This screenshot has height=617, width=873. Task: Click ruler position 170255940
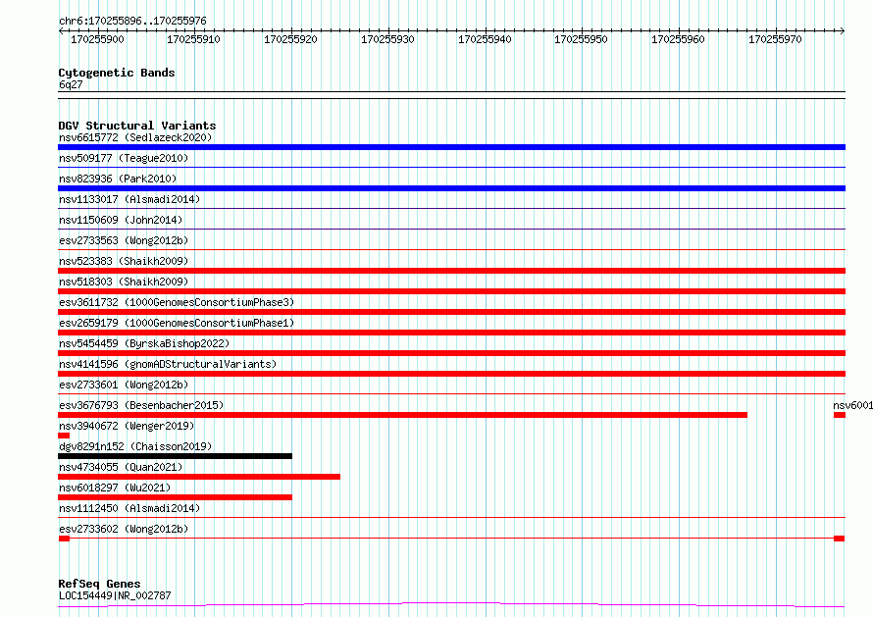(x=485, y=39)
